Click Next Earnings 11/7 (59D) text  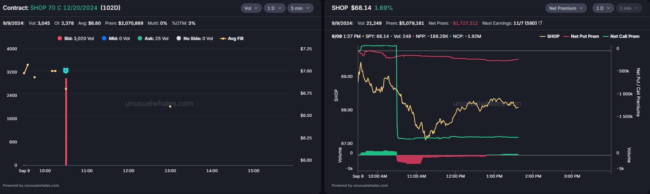point(509,23)
